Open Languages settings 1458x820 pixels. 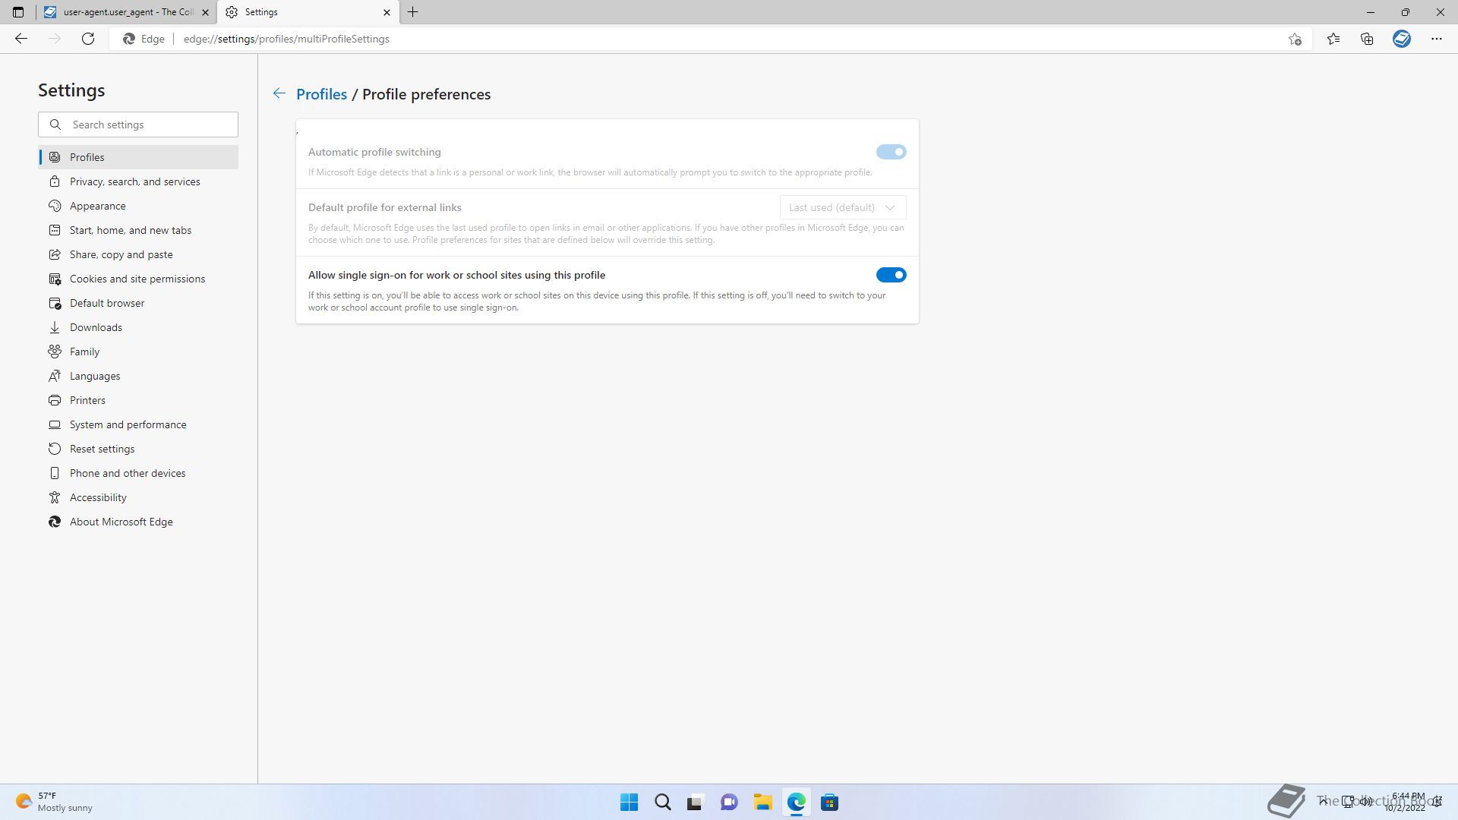coord(138,376)
